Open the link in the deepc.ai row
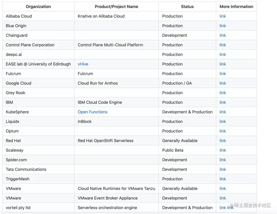Screen dimensions: 277x214 coord(223,54)
